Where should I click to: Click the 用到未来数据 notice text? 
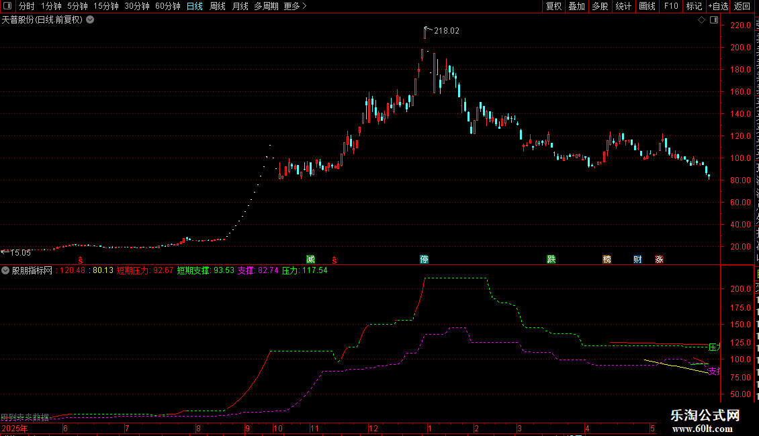click(x=25, y=417)
